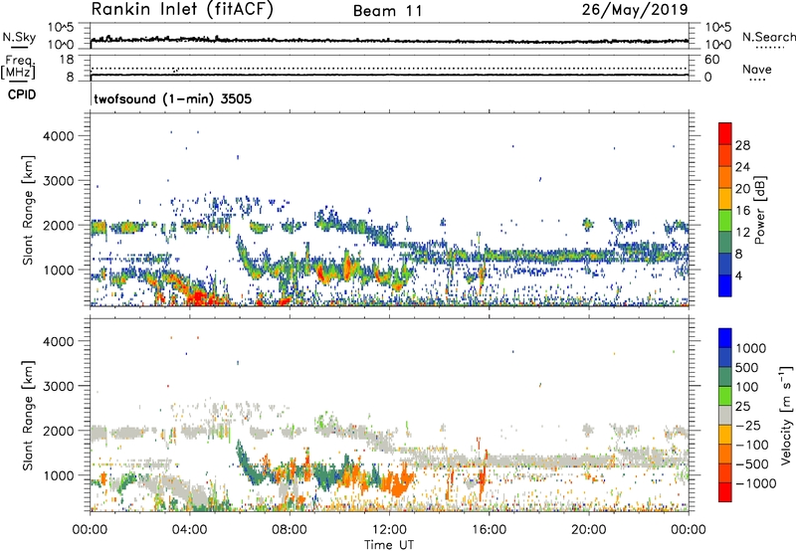The height and width of the screenshot is (551, 796).
Task: Click the date '26/May/2019'
Action: pyautogui.click(x=635, y=10)
